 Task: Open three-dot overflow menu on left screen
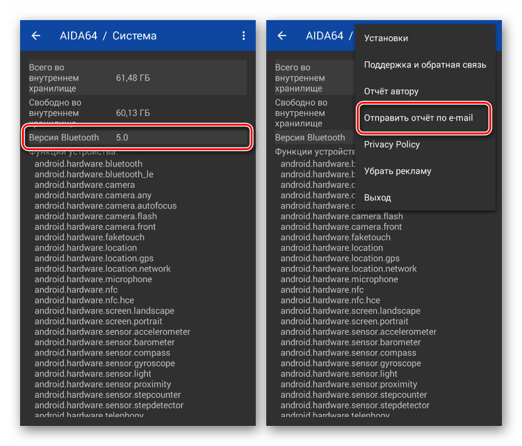[244, 36]
